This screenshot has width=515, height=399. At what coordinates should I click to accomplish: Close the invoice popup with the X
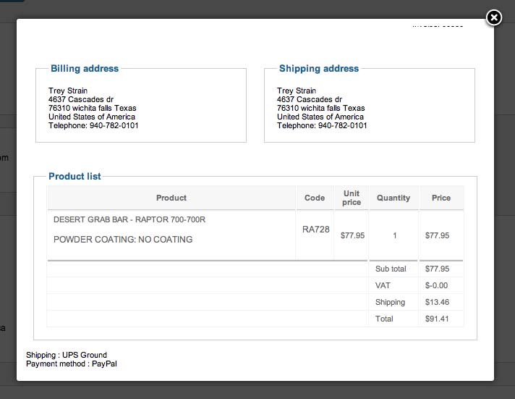pyautogui.click(x=493, y=17)
